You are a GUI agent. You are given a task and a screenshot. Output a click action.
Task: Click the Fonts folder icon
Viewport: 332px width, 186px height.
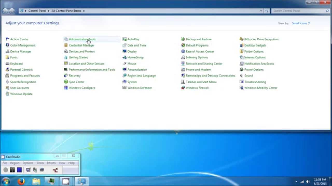(x=8, y=57)
